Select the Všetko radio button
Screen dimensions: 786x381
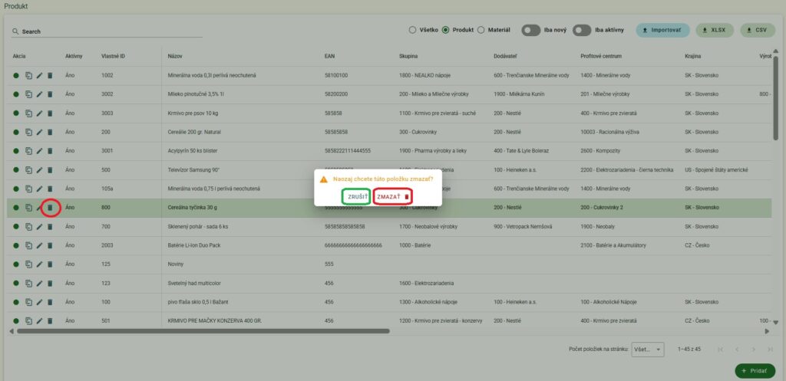tap(412, 30)
